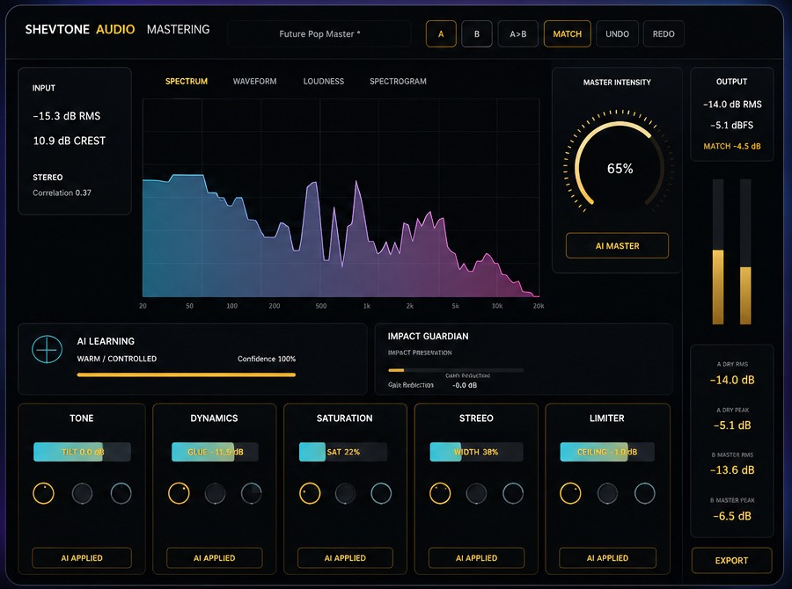
Task: Toggle the MATCH loudness button
Action: pos(568,33)
